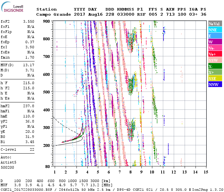Image resolution: width=224 pixels, height=192 pixels.
Task: Click the day number 228
Action: (110, 14)
